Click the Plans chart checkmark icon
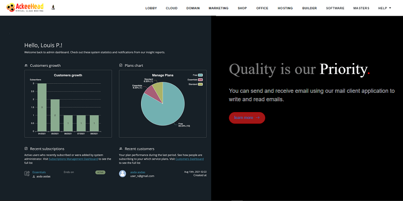The width and height of the screenshot is (403, 201). click(121, 66)
